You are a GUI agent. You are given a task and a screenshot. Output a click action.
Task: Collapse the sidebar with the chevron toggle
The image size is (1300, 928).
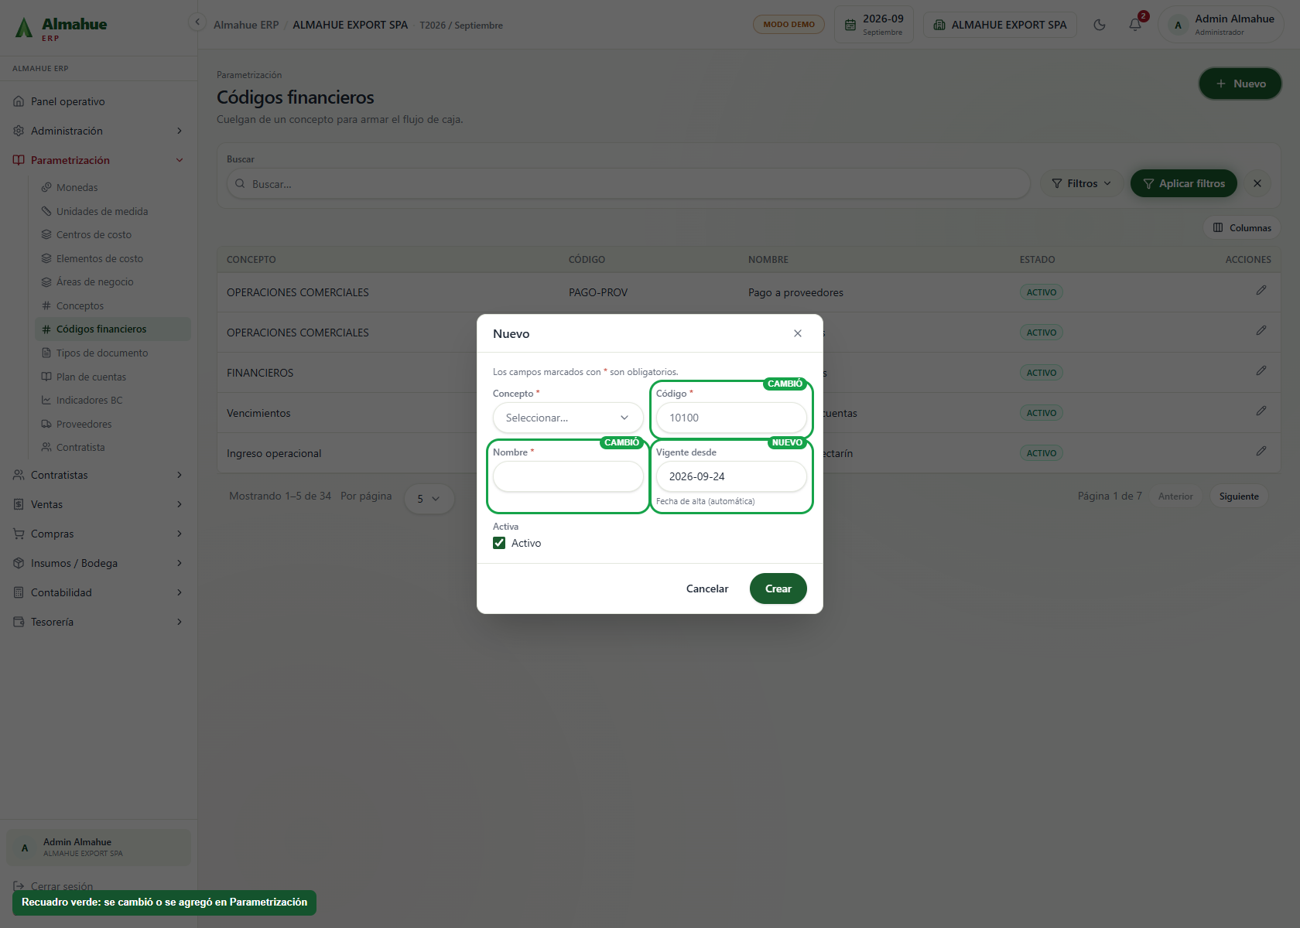(197, 22)
